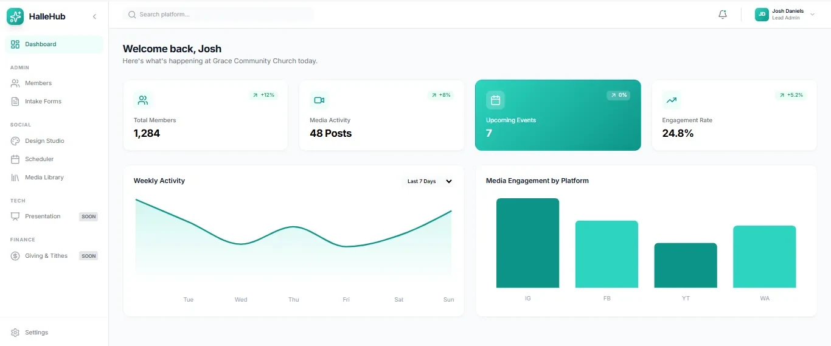Click the Engagement Rate trending icon
Viewport: 831px width, 346px height.
[x=672, y=100]
